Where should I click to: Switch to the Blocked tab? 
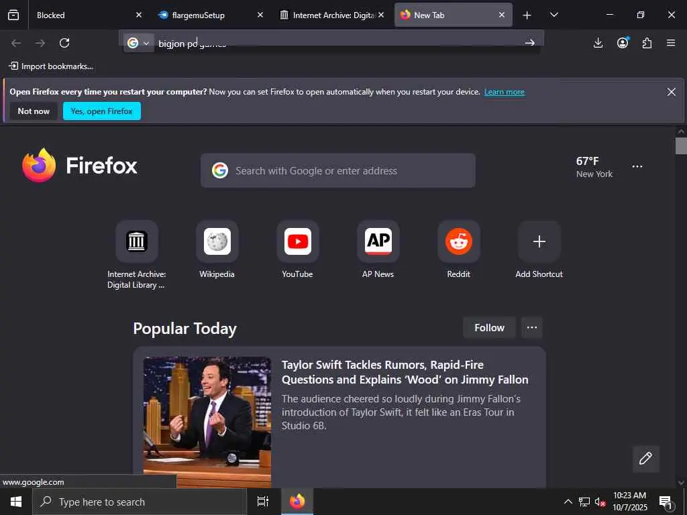click(83, 15)
